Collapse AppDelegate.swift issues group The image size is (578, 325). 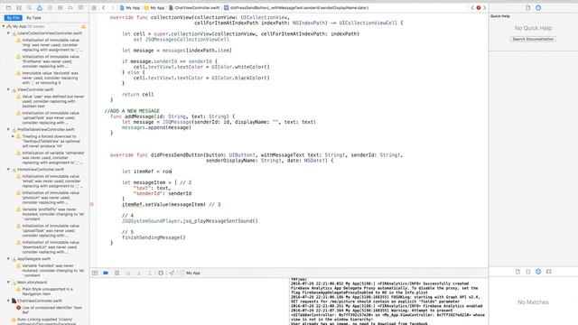pyautogui.click(x=8, y=259)
